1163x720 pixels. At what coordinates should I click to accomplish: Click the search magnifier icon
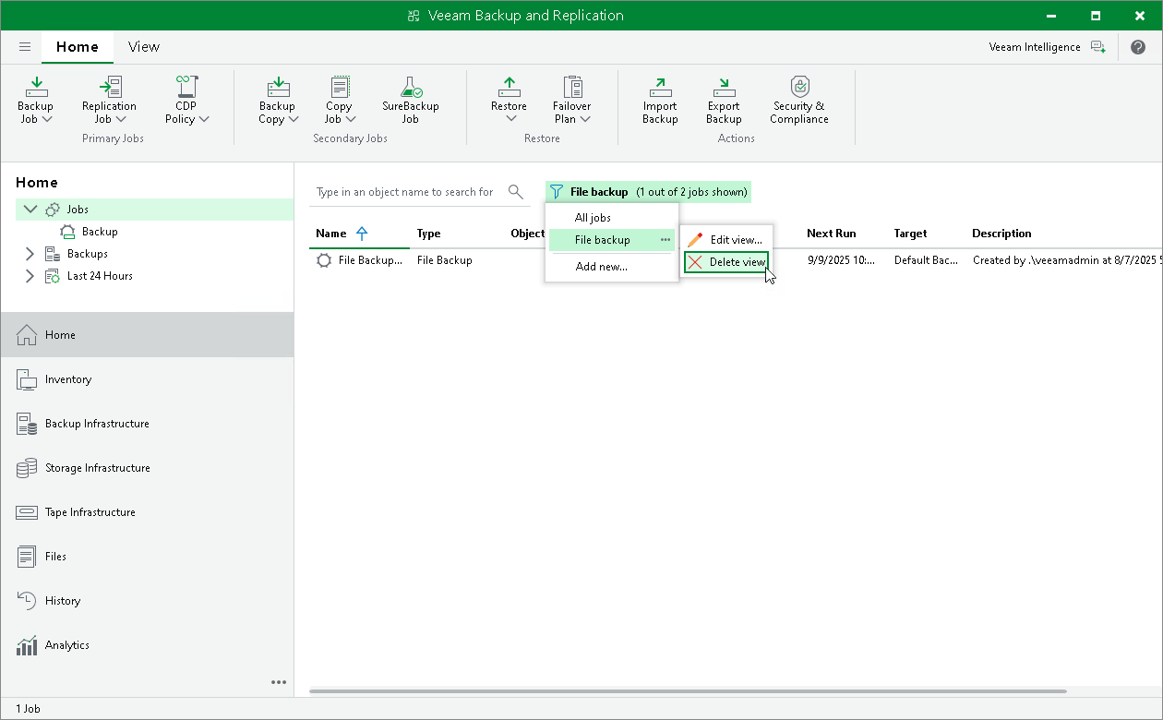tap(516, 192)
